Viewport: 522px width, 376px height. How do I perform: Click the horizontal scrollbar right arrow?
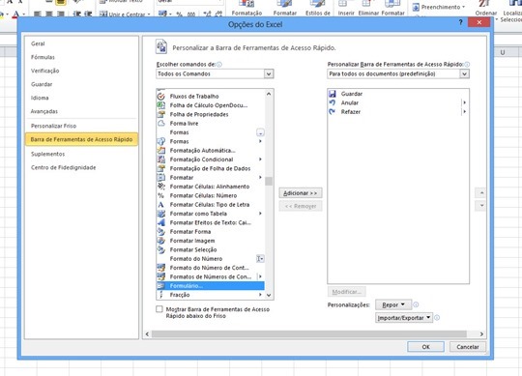point(481,333)
